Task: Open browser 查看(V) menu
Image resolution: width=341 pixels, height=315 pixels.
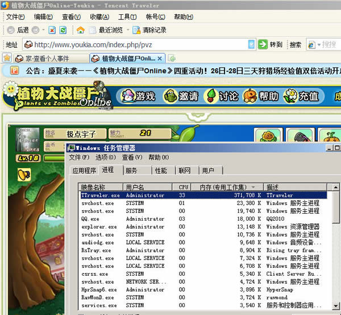Action: click(x=72, y=16)
